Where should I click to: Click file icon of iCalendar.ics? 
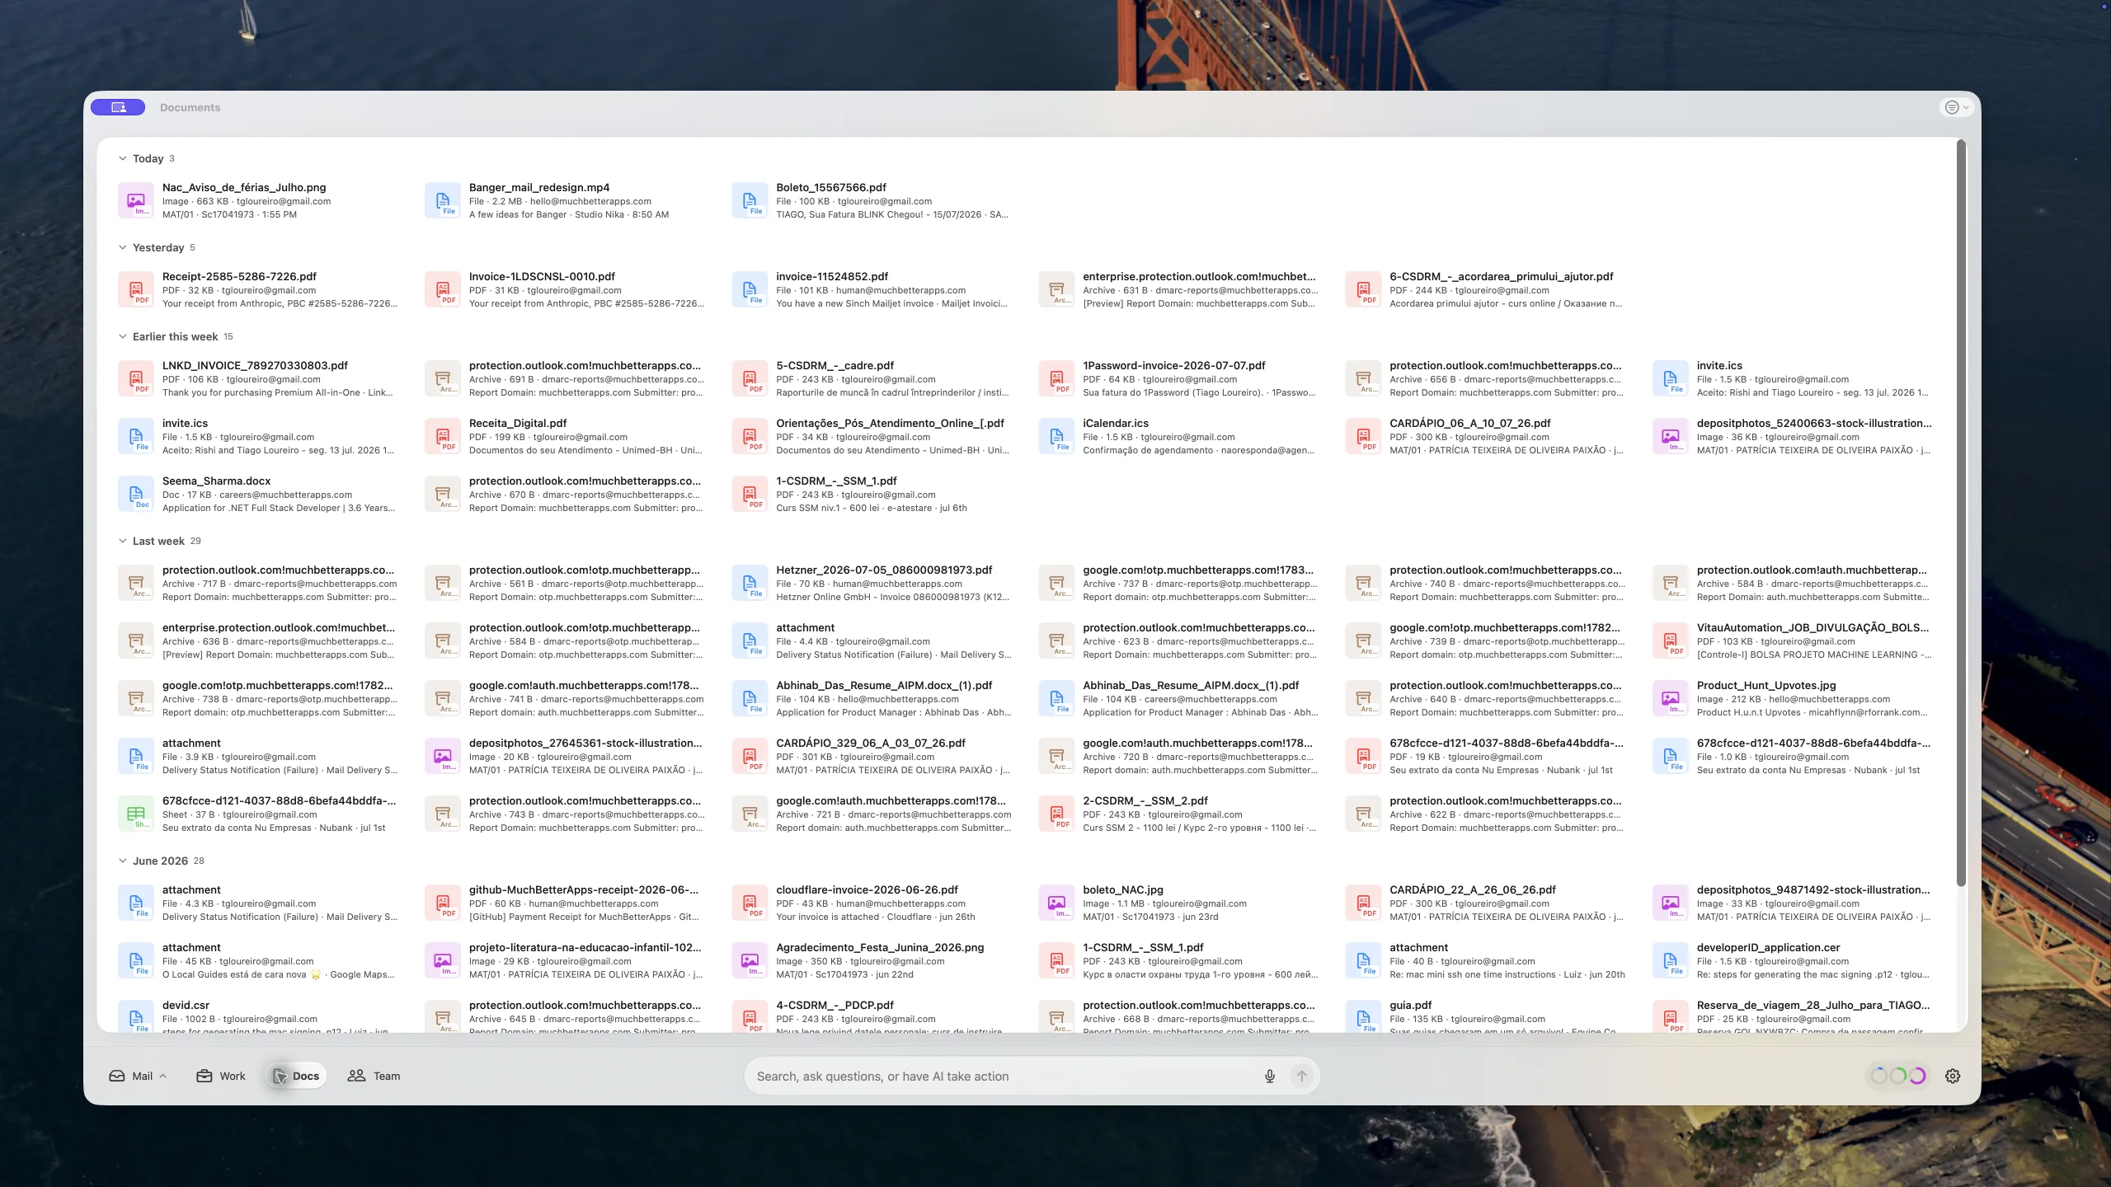pos(1056,436)
